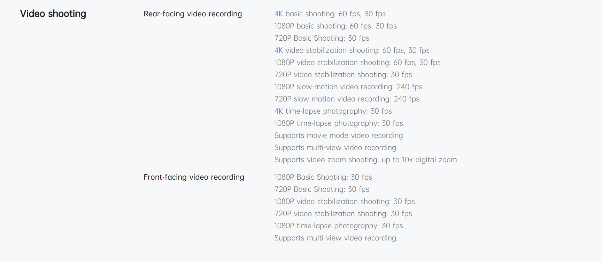Click 720P slow-motion video recording line
This screenshot has width=602, height=262.
[x=346, y=99]
